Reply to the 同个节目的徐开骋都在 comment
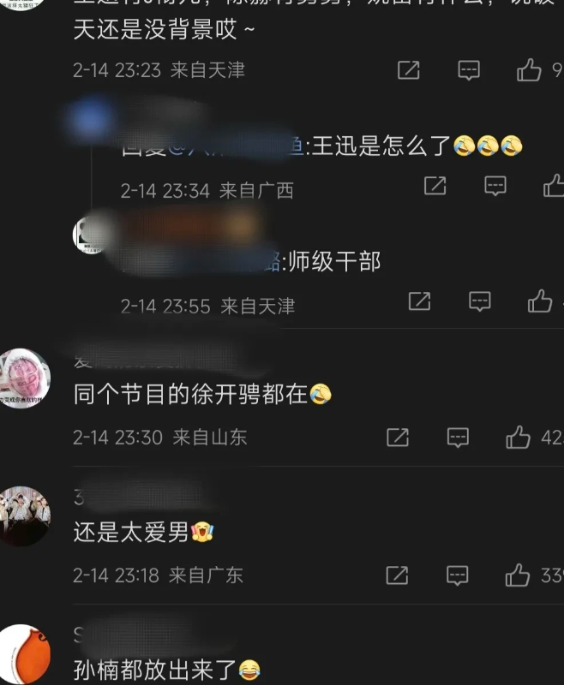 pyautogui.click(x=458, y=438)
